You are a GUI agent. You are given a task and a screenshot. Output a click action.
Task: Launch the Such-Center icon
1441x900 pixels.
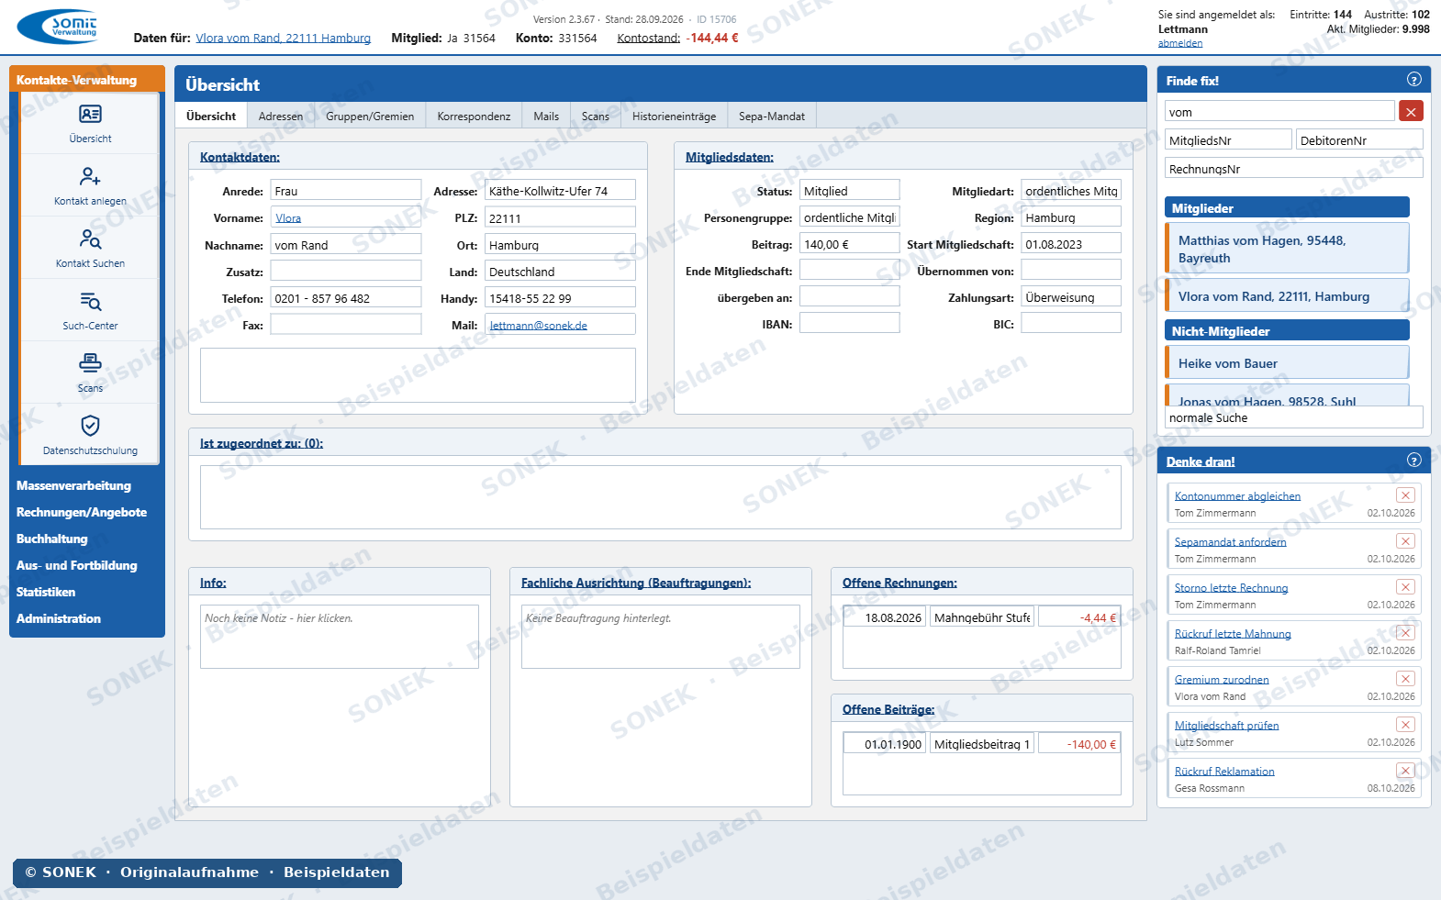(90, 301)
